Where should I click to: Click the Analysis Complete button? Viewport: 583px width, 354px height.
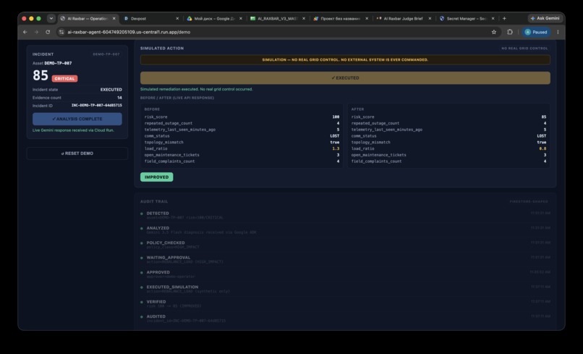pos(77,119)
